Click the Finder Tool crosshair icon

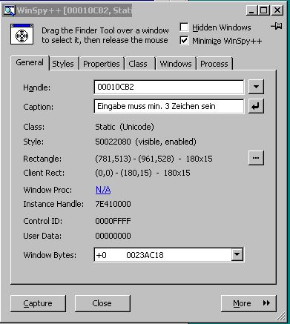[x=22, y=34]
